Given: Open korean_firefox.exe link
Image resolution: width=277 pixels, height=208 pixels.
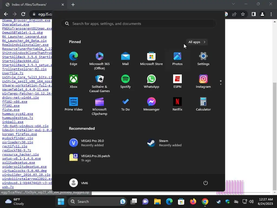Looking at the screenshot, I should (x=19, y=134).
